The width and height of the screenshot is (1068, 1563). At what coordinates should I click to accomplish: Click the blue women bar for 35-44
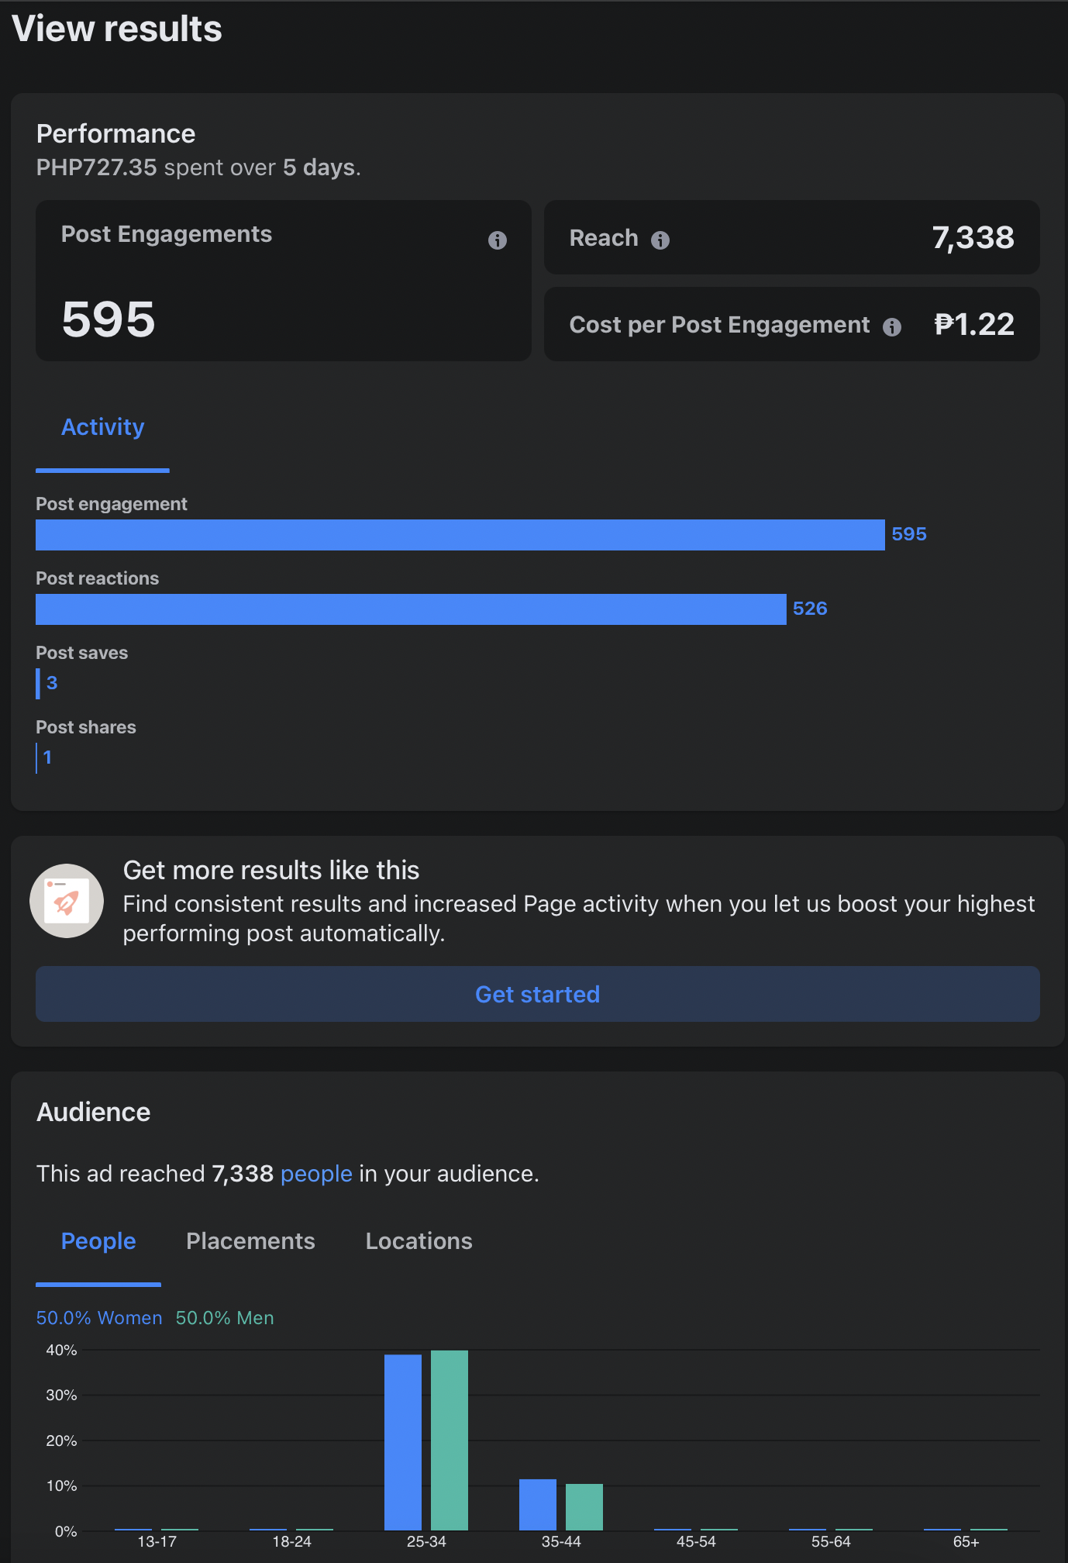coord(538,1504)
